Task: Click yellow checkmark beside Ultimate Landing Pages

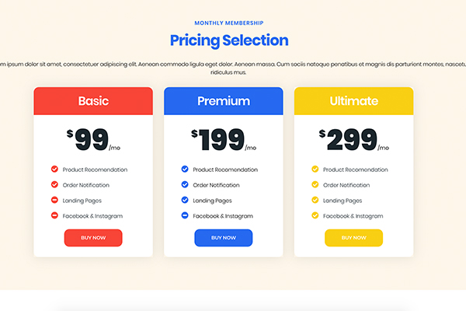Action: [x=315, y=200]
